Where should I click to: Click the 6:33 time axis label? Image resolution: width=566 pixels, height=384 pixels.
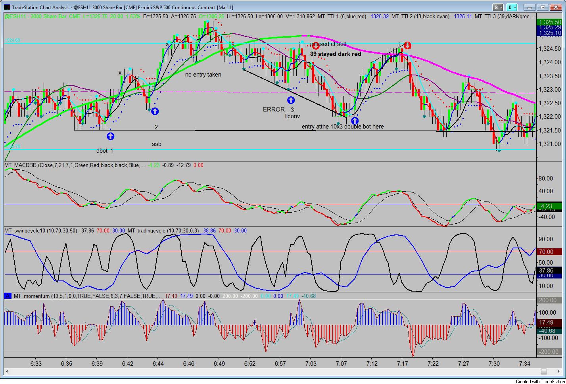[36, 364]
